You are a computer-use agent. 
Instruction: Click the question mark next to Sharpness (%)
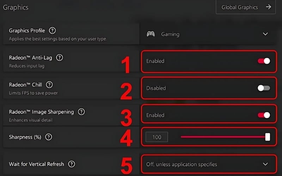tap(49, 137)
